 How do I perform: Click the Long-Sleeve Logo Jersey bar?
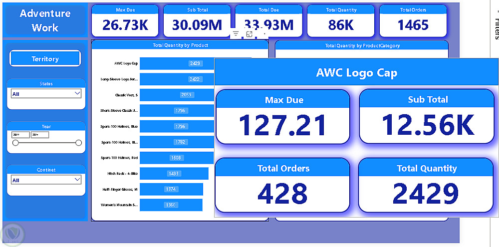[177, 79]
